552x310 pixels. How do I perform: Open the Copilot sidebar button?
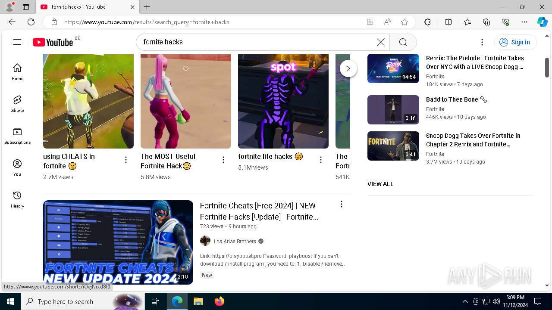click(542, 22)
